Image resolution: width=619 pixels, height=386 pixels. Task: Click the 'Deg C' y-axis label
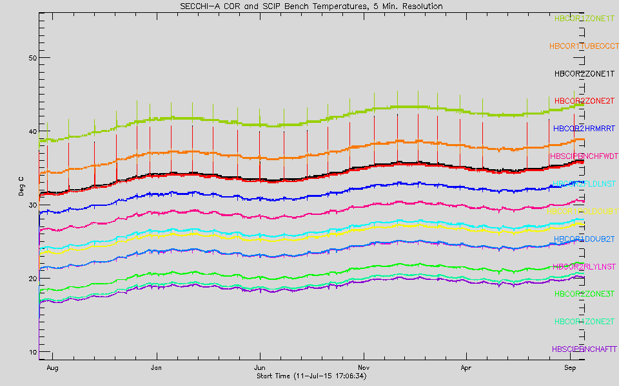(21, 187)
